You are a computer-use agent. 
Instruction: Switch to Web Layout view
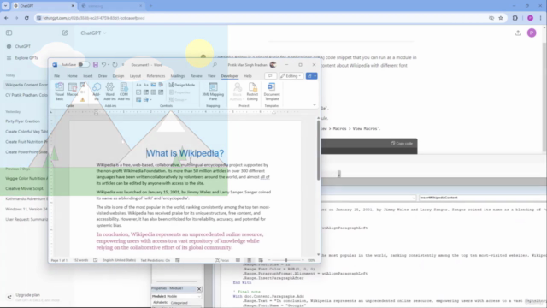(261, 260)
